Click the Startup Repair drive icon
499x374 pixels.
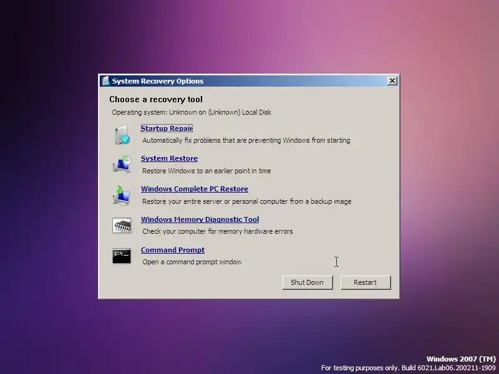(122, 135)
